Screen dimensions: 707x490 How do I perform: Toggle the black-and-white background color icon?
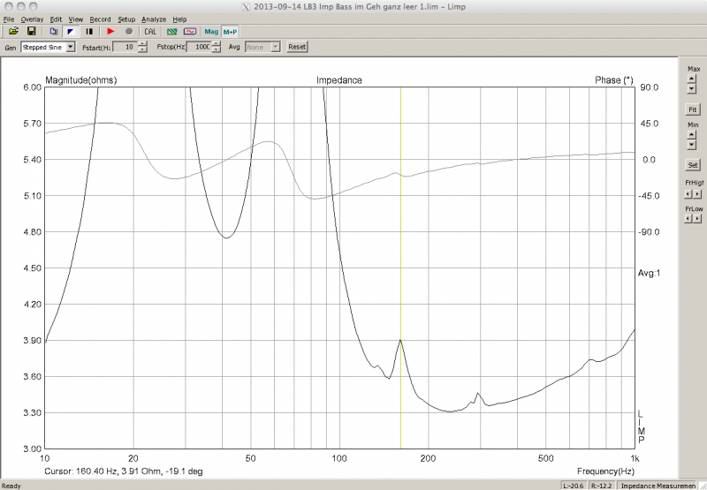tap(71, 32)
